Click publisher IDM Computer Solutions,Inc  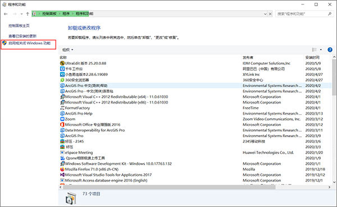[266, 63]
